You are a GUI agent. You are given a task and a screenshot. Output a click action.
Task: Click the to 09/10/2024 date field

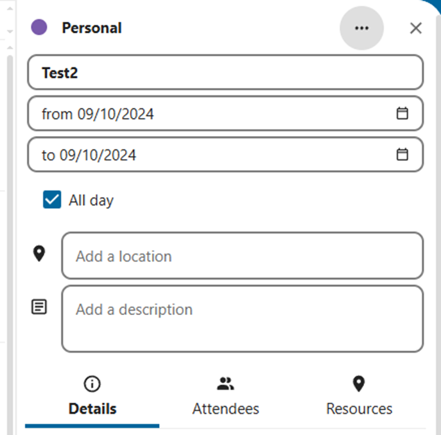click(x=205, y=155)
